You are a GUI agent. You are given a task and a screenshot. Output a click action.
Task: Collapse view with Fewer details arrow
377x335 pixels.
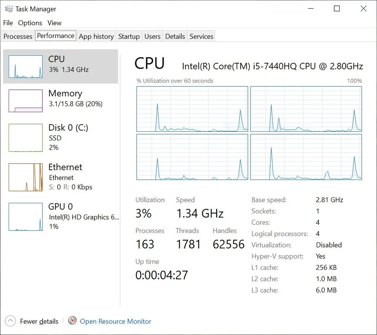(x=11, y=321)
